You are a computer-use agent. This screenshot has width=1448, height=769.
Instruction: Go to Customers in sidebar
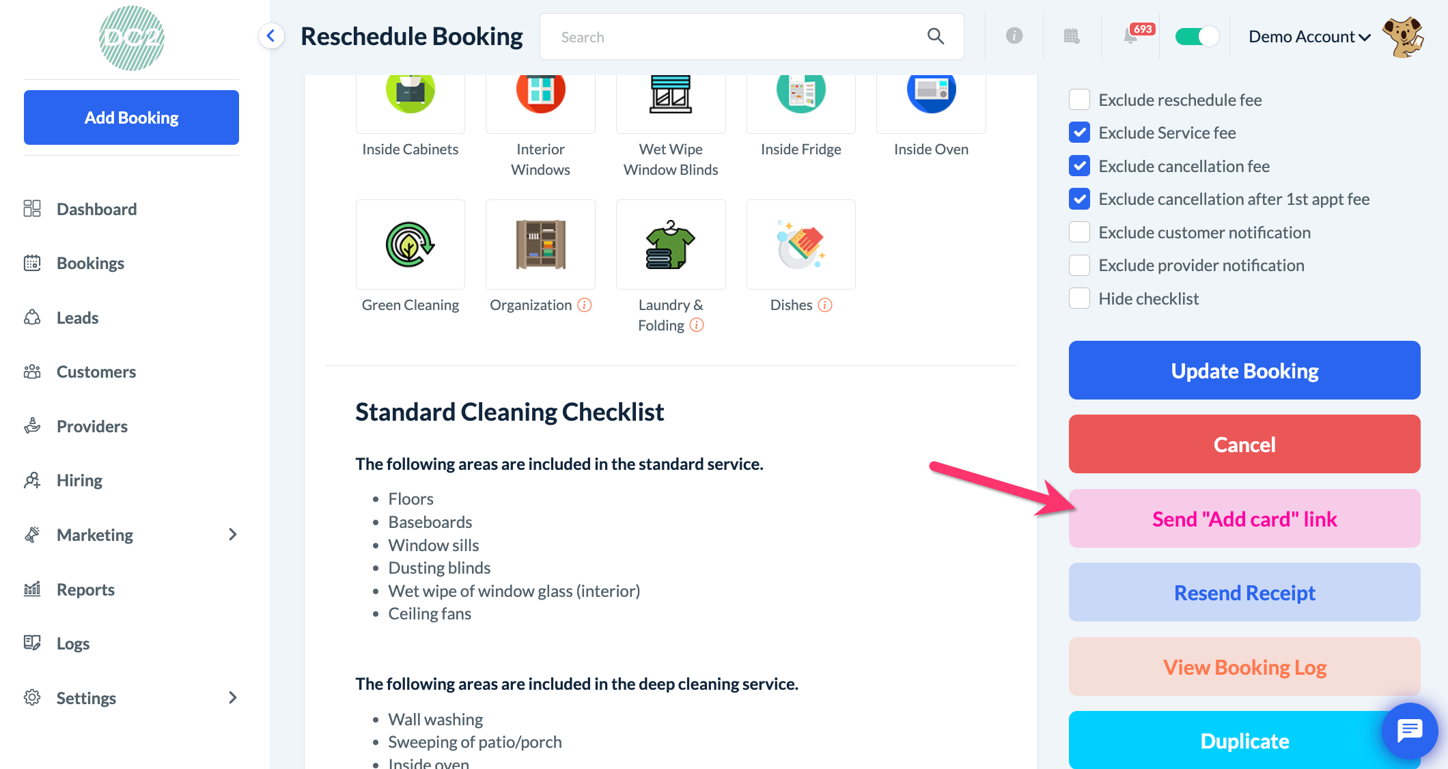click(x=96, y=372)
